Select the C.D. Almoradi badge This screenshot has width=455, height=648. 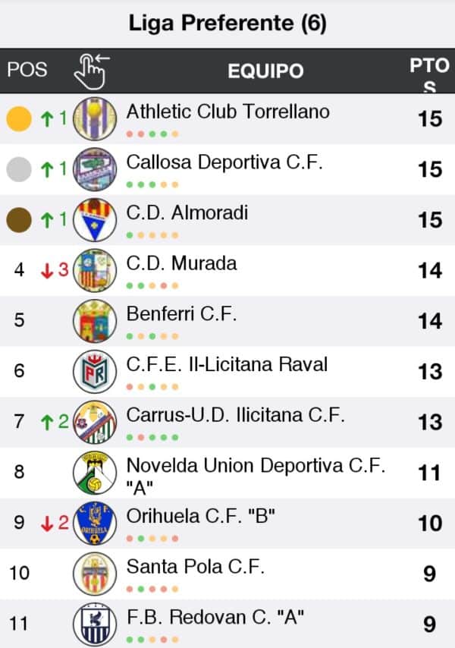tap(95, 220)
